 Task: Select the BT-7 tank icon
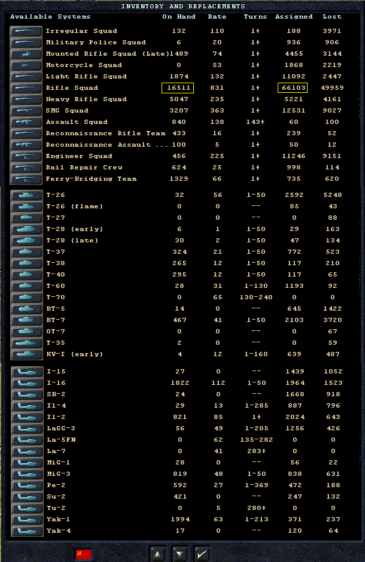27,320
